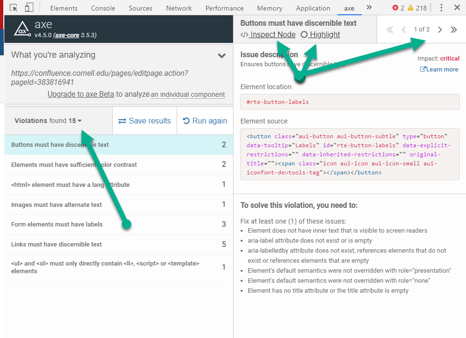Click 'Element has no title attribute' bullet
This screenshot has width=466, height=338.
(x=328, y=290)
